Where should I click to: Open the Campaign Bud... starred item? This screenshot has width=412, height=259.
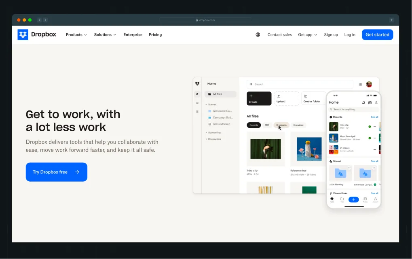pos(220,117)
